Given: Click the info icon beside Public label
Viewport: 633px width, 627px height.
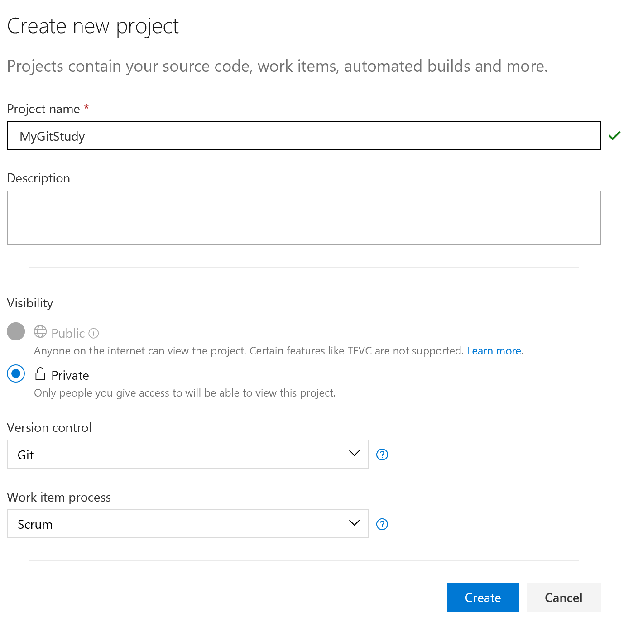Looking at the screenshot, I should pos(94,333).
